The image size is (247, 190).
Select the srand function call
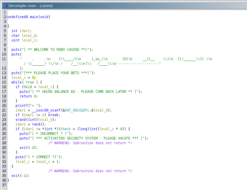pyautogui.click(x=20, y=119)
